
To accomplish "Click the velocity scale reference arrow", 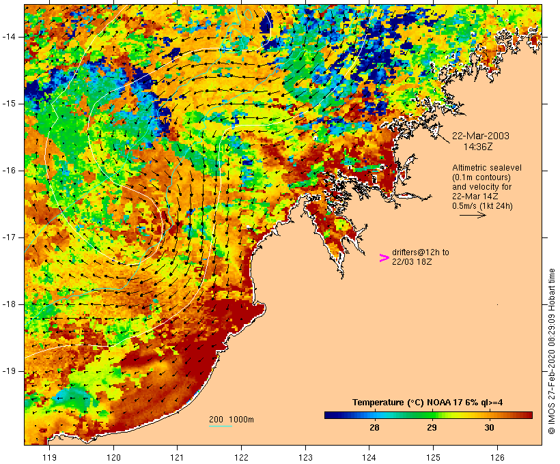I will tap(473, 215).
